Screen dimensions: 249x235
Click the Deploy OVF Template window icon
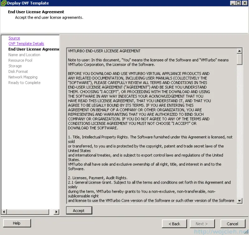[3, 3]
